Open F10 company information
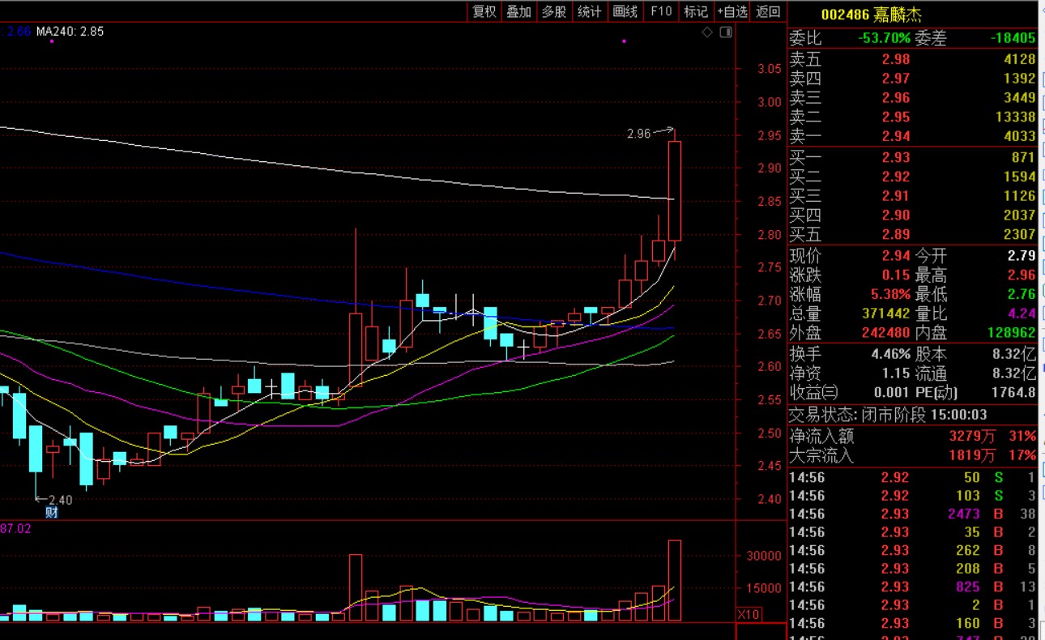 tap(661, 11)
